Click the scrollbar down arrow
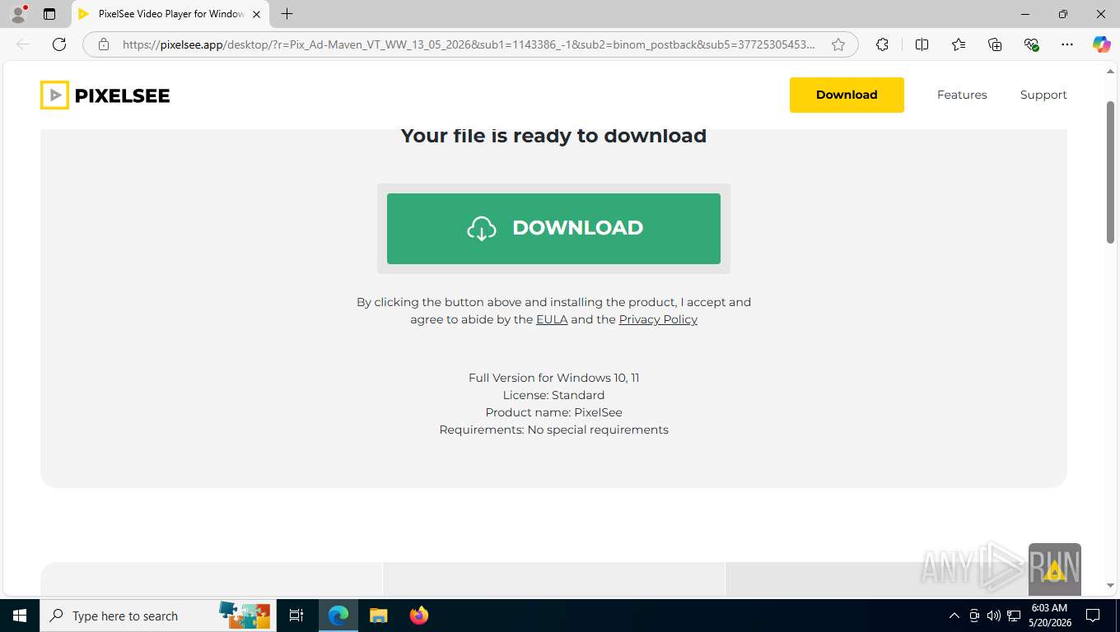 coord(1111,585)
